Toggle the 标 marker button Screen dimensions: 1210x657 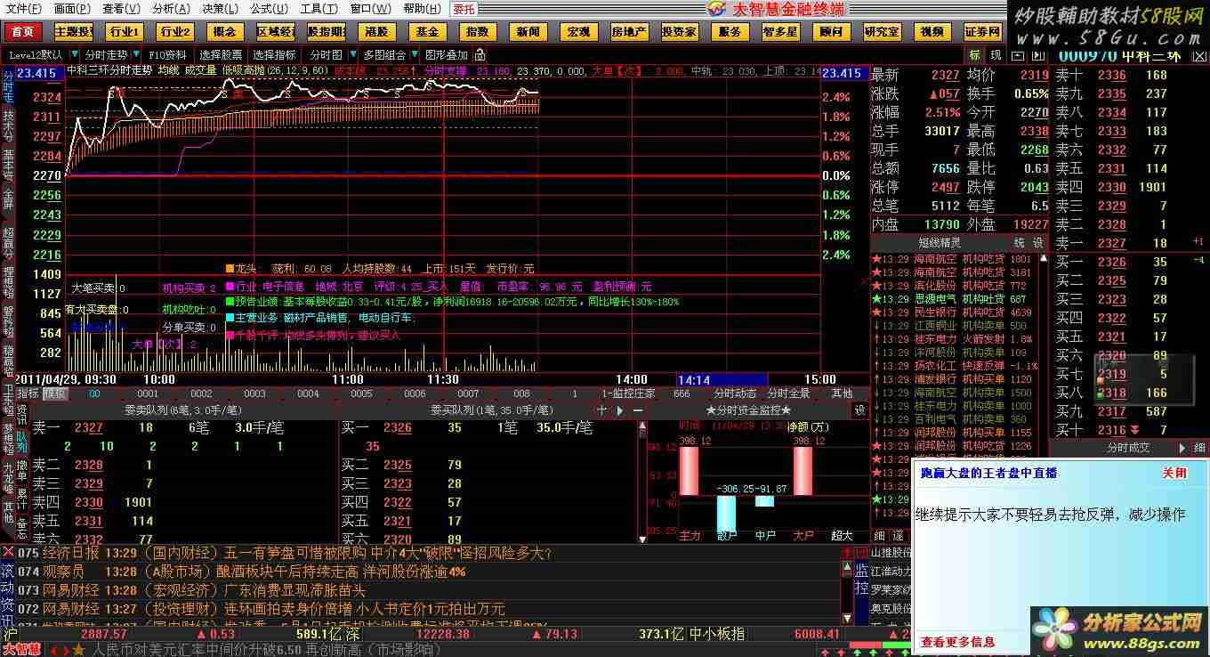tap(975, 55)
